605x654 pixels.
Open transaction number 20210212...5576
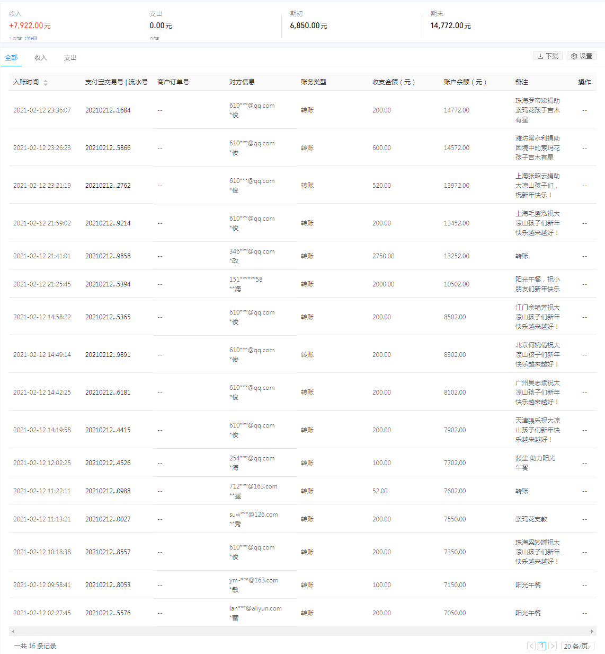(x=108, y=613)
